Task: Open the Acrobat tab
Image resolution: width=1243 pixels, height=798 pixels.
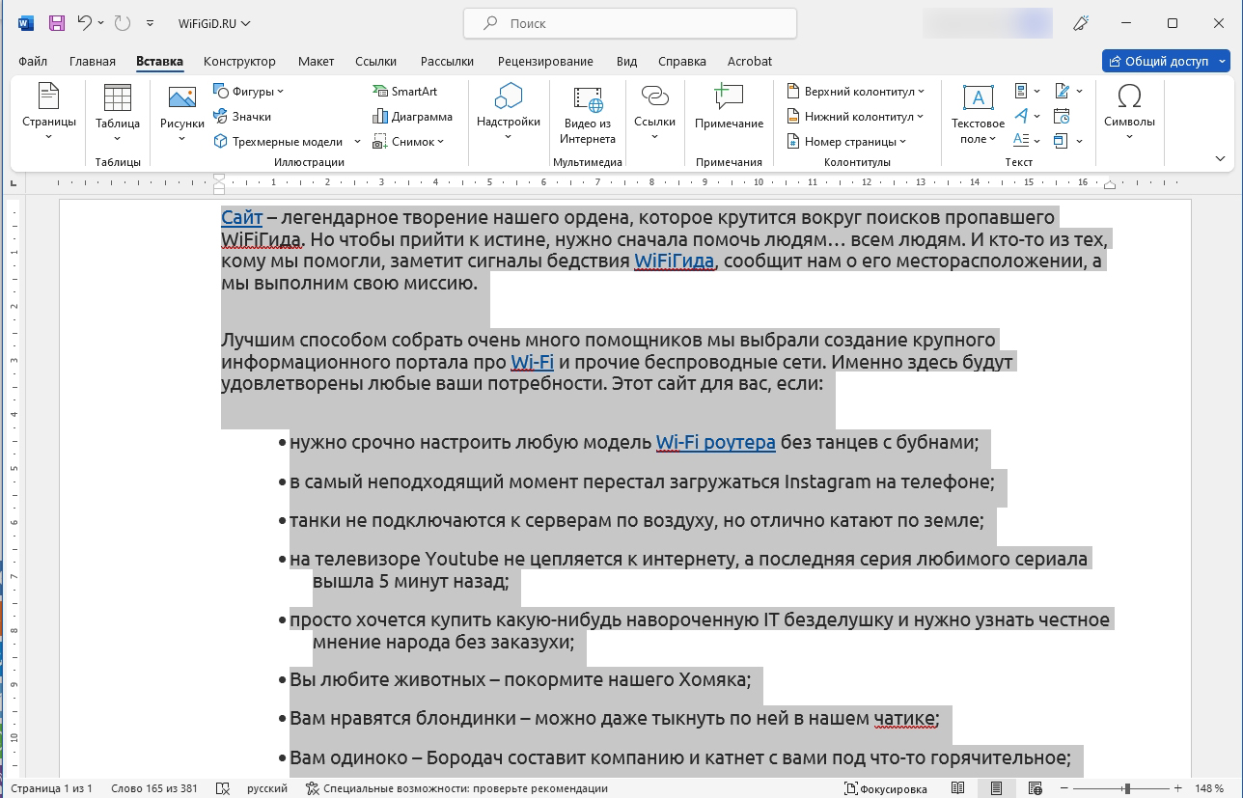Action: pos(749,61)
